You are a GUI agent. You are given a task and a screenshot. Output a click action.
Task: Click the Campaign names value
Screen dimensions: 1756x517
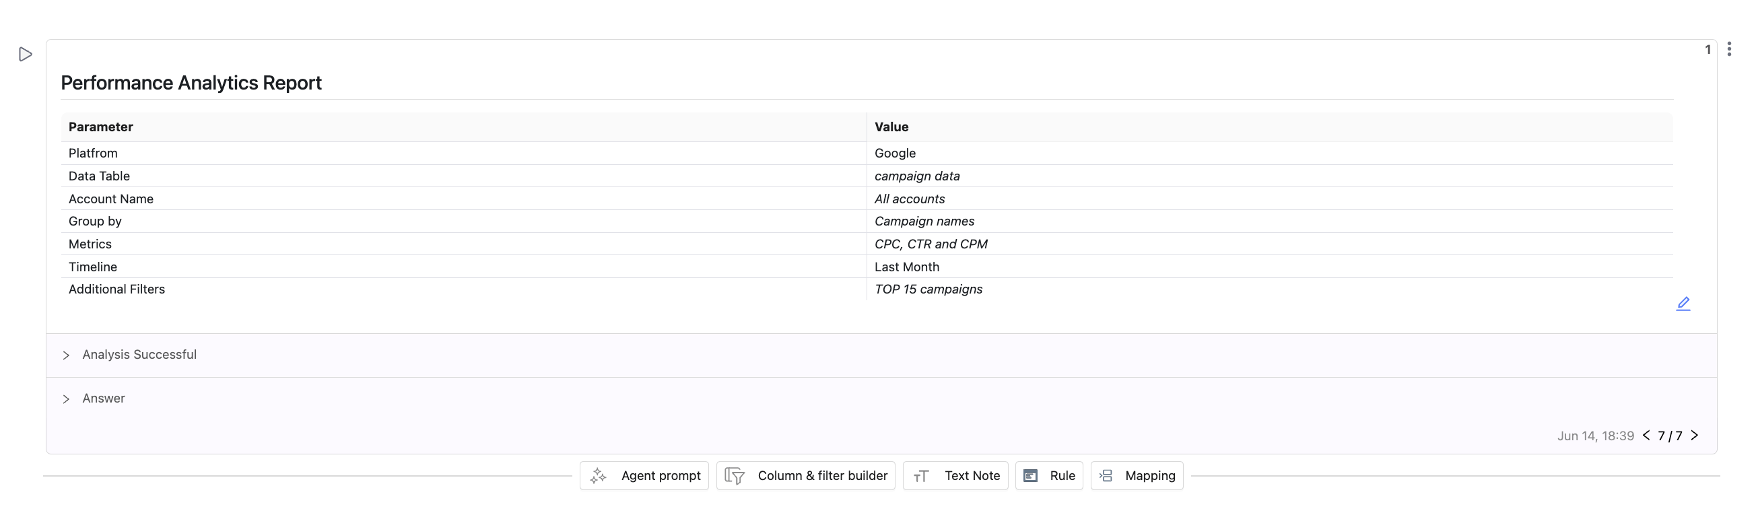924,221
